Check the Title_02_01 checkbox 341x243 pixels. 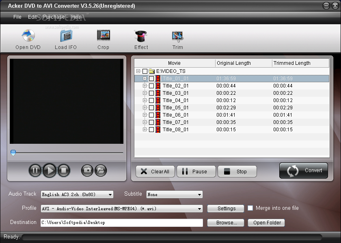click(x=151, y=86)
